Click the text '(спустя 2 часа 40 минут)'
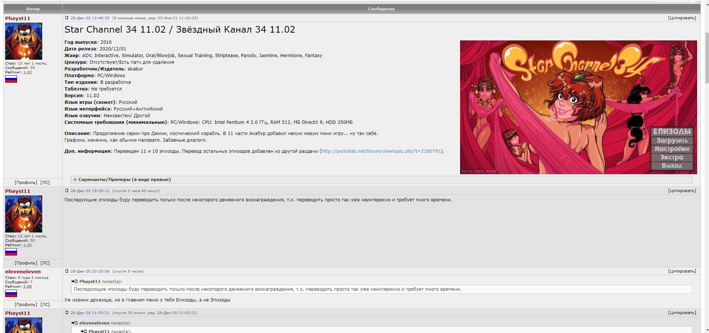The height and width of the screenshot is (333, 709). pyautogui.click(x=136, y=191)
